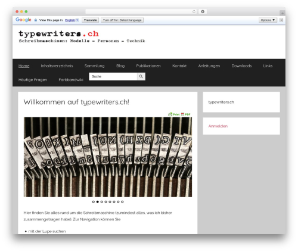Select the third slideshow dot
Viewport: 298px width, 252px height.
pyautogui.click(x=102, y=202)
